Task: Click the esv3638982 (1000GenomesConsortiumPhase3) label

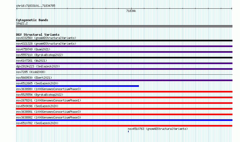Action: pos(49,117)
